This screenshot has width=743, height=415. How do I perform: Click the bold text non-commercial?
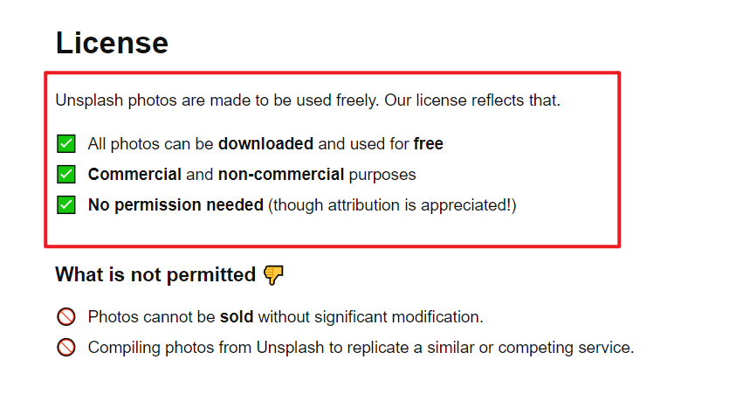(281, 174)
